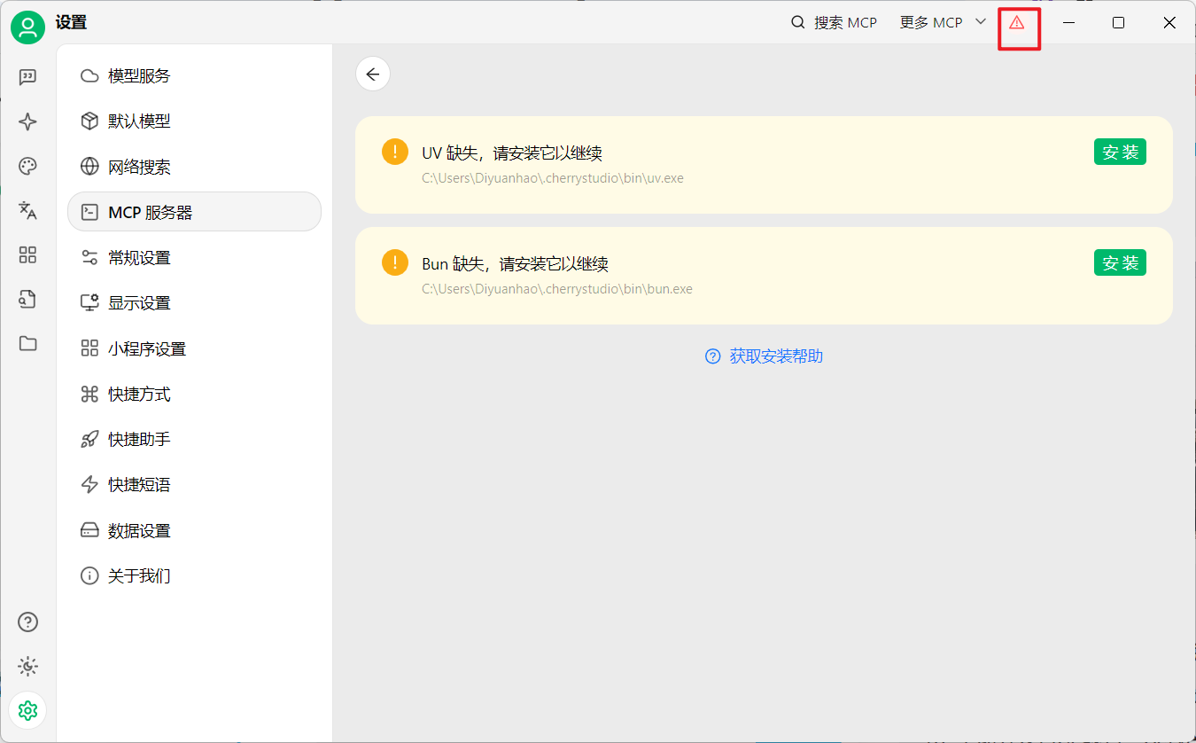Click 搜索 MCP button
The width and height of the screenshot is (1196, 743).
tap(834, 22)
